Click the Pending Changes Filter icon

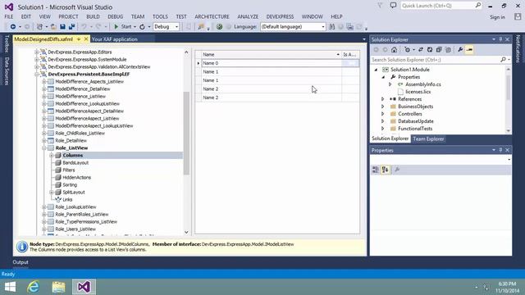[407, 50]
